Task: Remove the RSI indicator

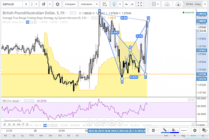Action: tap(32, 101)
